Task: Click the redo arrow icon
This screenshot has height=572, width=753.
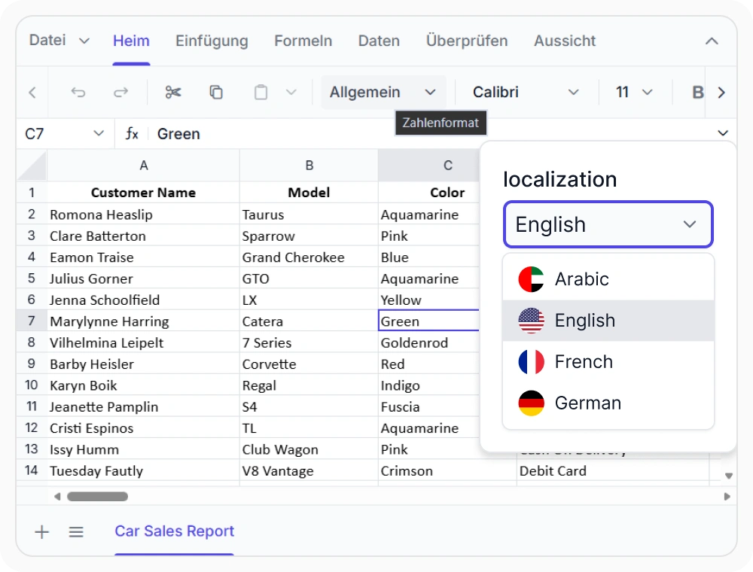Action: [120, 92]
